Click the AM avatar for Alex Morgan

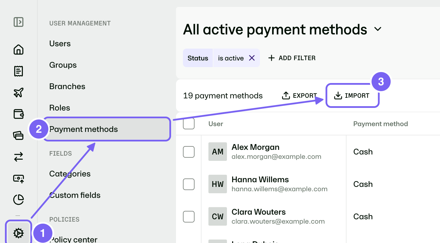pyautogui.click(x=218, y=152)
